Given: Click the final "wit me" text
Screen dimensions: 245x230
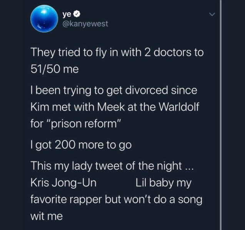Looking at the screenshot, I should click(46, 216).
